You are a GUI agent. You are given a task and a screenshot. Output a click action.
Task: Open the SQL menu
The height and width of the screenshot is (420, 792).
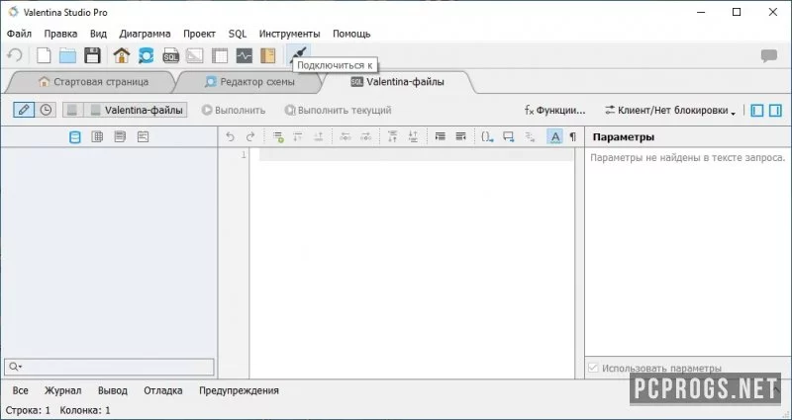tap(238, 34)
